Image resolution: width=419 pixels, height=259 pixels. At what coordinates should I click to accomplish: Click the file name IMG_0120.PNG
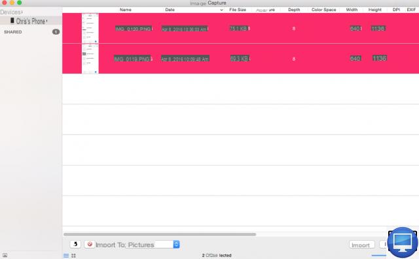pos(134,29)
